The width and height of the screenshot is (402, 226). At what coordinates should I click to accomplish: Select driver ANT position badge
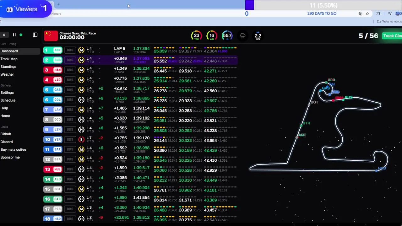(x=53, y=50)
